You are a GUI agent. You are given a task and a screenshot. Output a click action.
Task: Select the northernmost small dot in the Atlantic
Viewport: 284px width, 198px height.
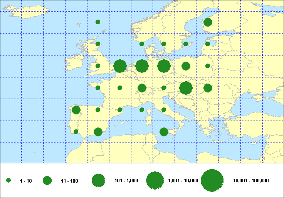(x=98, y=22)
